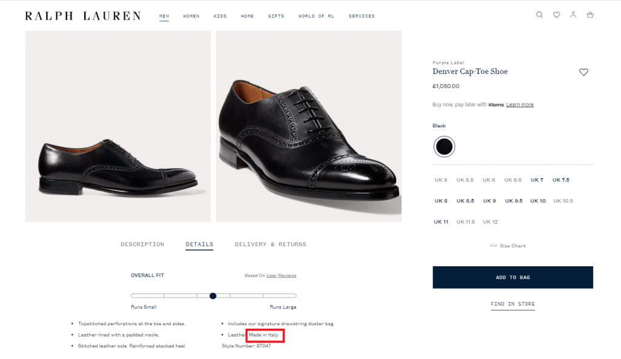Select the Black color swatch
Screen dimensions: 621x359
pos(444,146)
